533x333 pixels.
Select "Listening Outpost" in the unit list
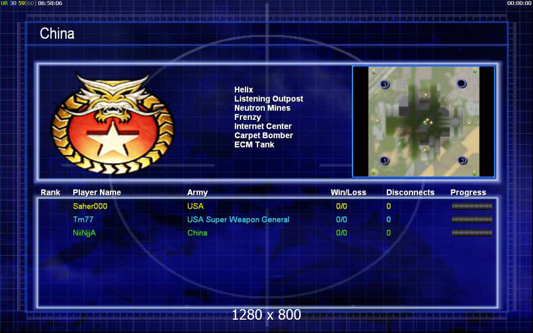coord(269,99)
